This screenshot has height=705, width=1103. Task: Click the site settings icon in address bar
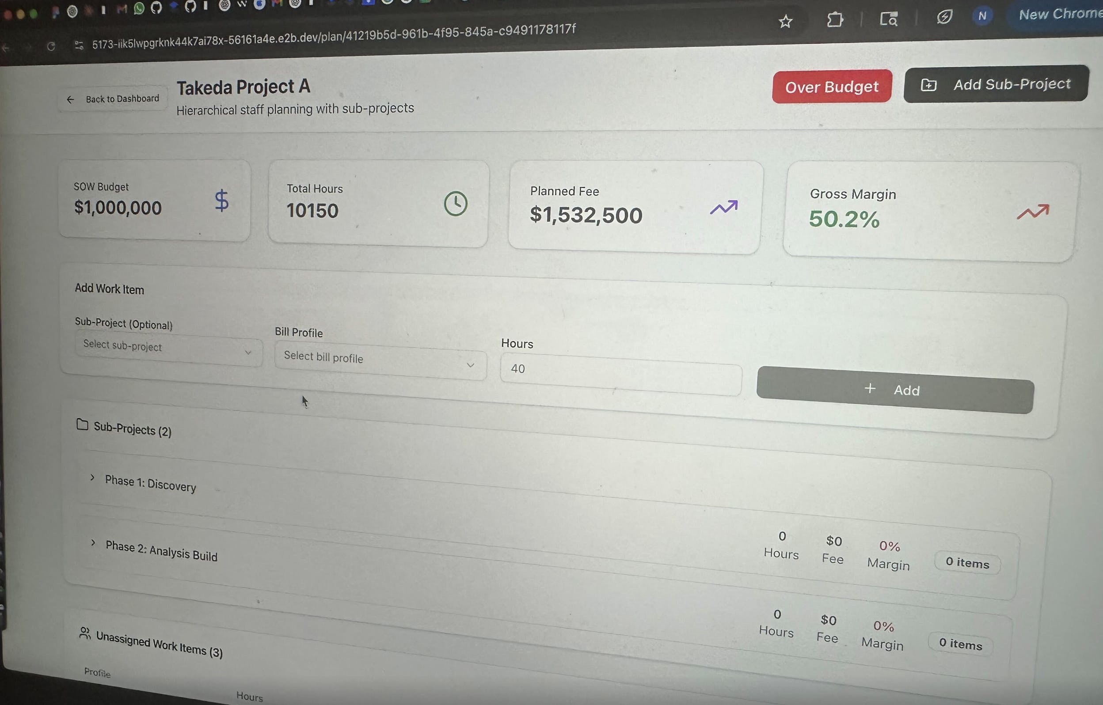79,45
